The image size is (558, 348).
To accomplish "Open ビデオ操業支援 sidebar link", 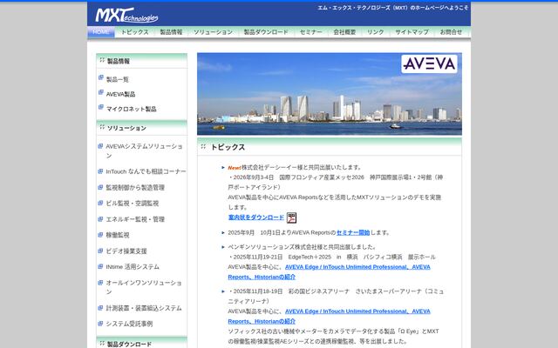I will pos(126,251).
